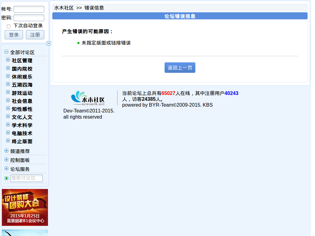The height and width of the screenshot is (236, 315).
Task: Click the minus icon to collapse 全部讨论区
Action: (6, 51)
